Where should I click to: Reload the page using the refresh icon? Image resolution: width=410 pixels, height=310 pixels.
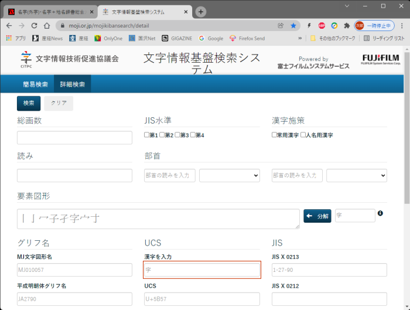click(35, 26)
